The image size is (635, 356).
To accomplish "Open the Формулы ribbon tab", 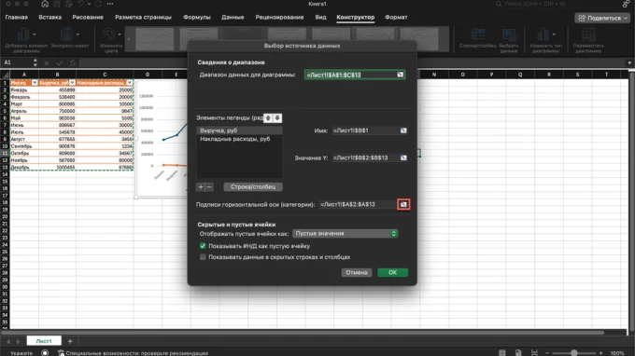I will (x=197, y=18).
